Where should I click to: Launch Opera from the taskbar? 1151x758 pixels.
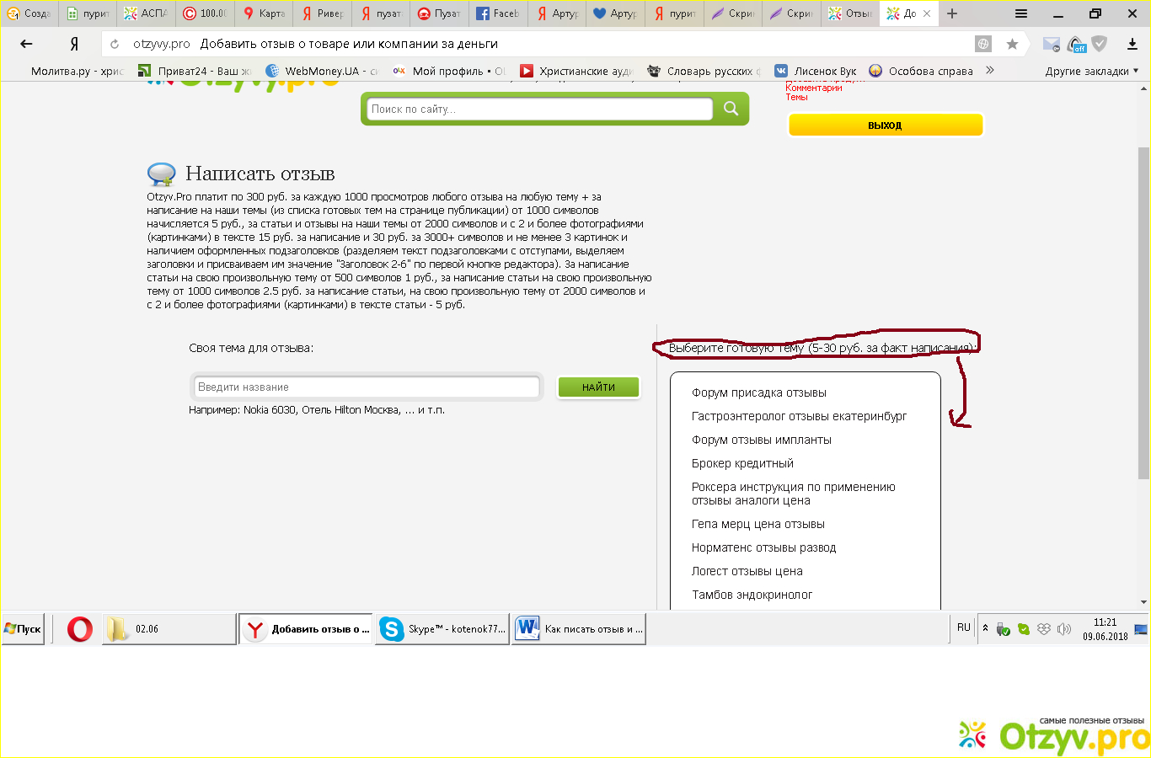point(80,629)
